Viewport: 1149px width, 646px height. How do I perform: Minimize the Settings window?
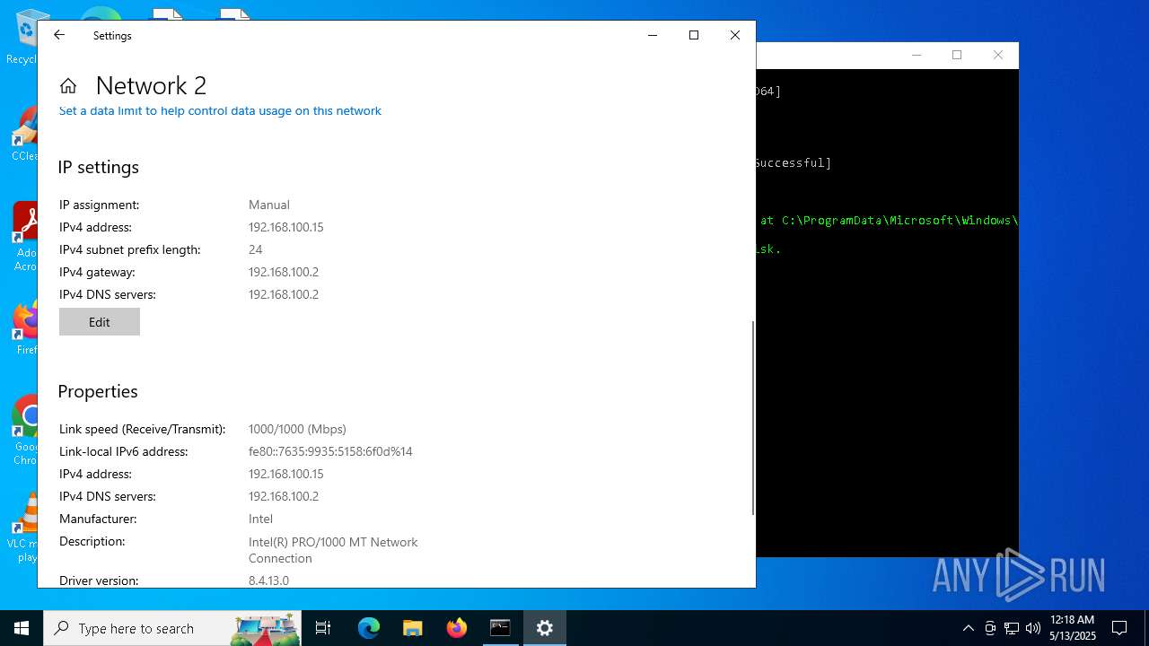coord(653,35)
